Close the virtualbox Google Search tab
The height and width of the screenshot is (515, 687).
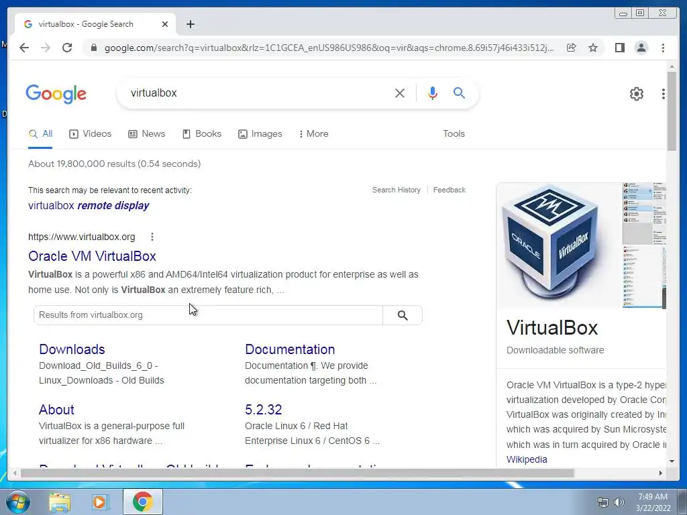[x=165, y=24]
